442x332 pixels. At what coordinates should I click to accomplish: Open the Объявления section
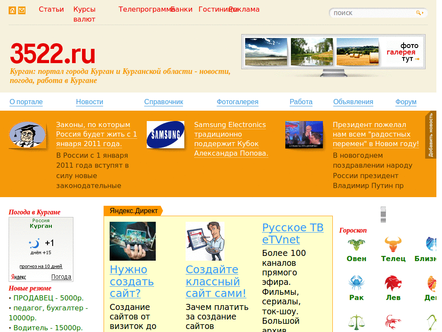click(x=353, y=102)
